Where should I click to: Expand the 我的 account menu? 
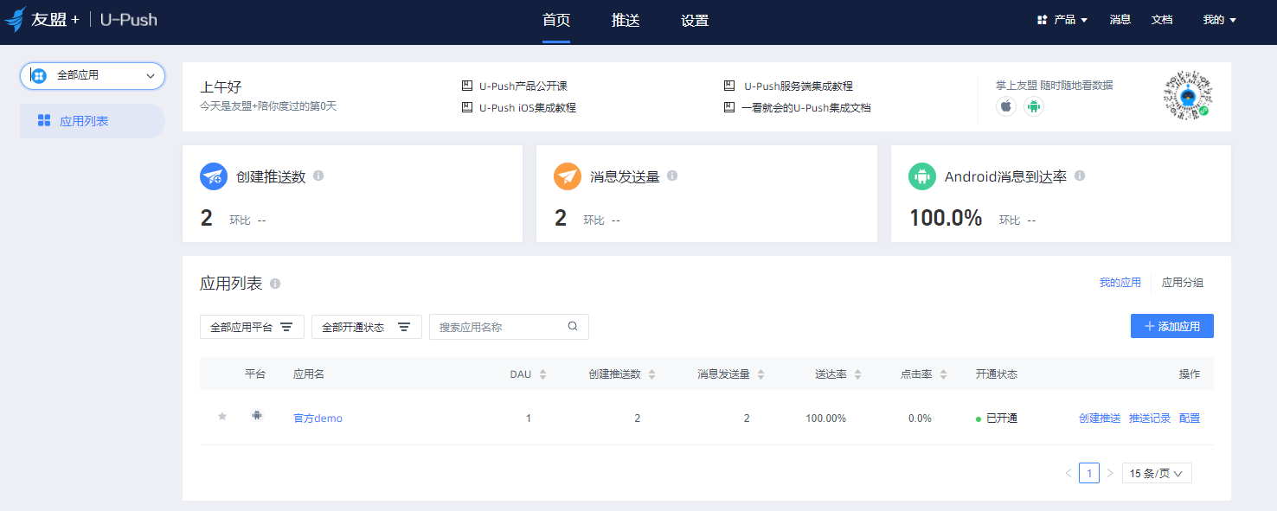[x=1219, y=20]
